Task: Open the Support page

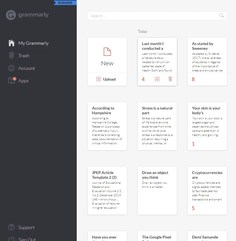Action: [26, 227]
